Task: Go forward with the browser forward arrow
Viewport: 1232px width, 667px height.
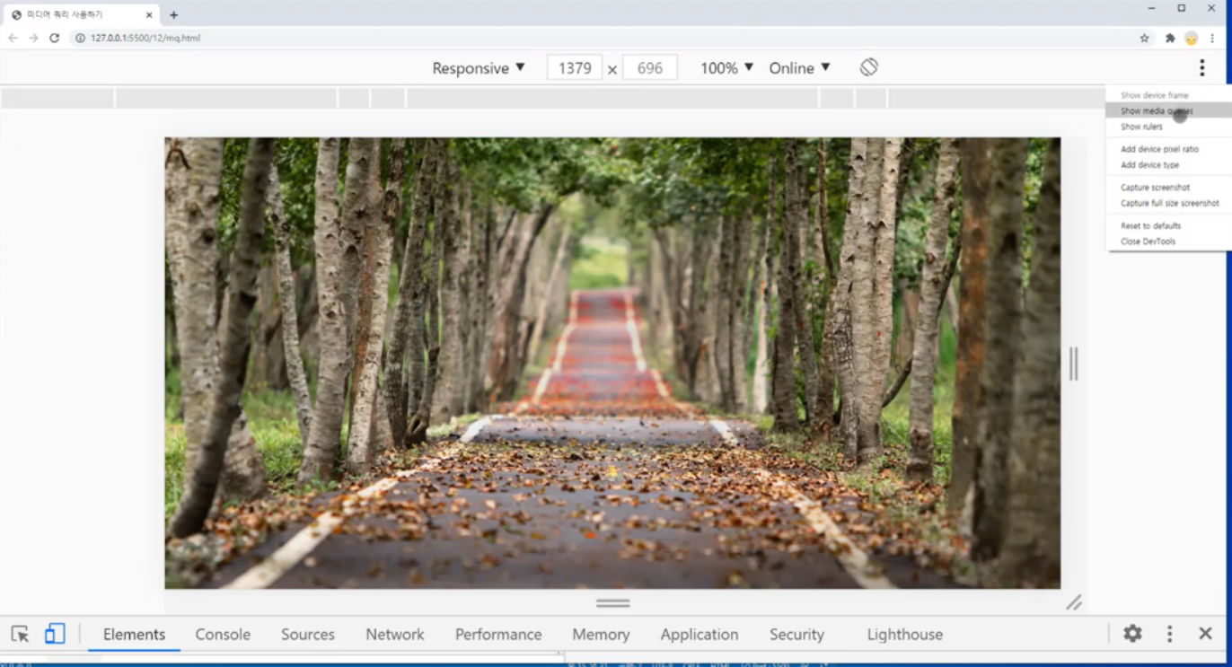Action: (x=33, y=38)
